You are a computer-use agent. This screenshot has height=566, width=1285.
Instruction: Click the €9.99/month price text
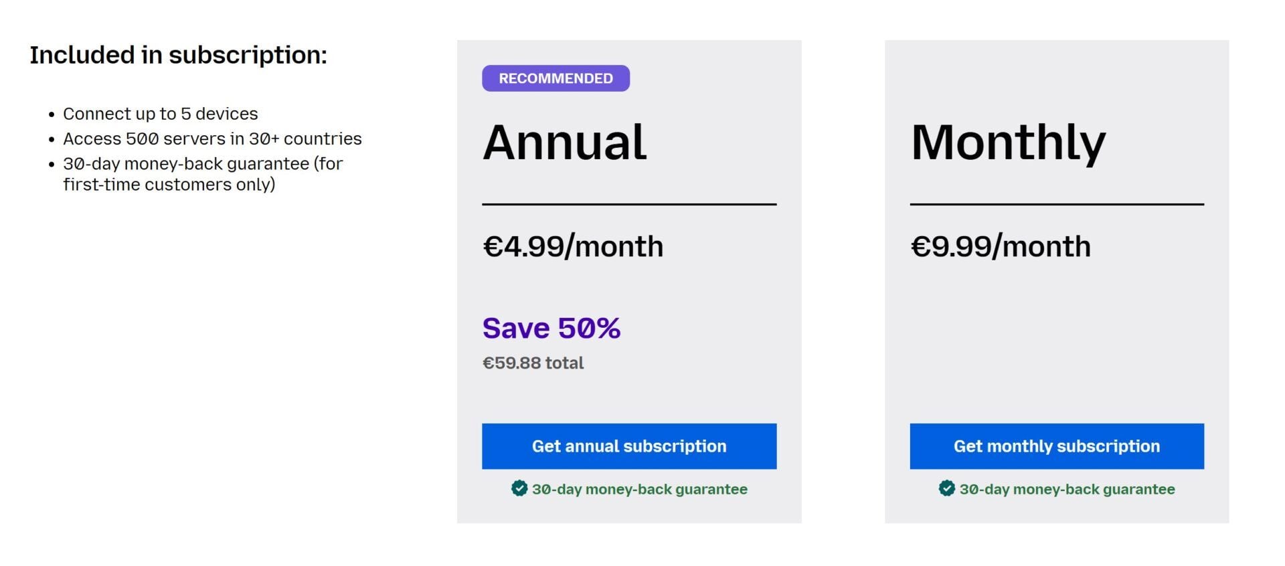pos(1001,246)
